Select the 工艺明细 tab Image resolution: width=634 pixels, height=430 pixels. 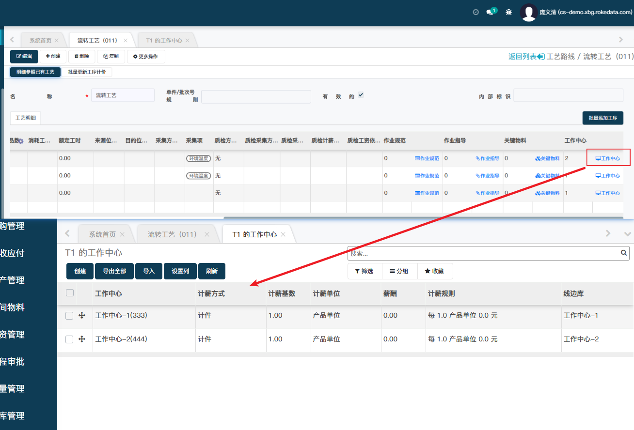[x=26, y=118]
